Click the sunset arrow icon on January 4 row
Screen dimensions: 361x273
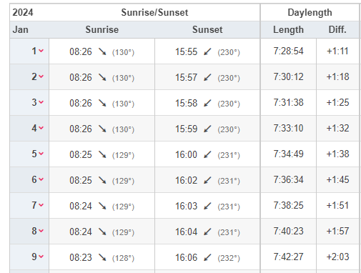point(207,129)
